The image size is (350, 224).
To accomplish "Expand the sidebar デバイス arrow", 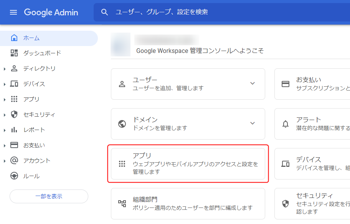I will click(5, 84).
